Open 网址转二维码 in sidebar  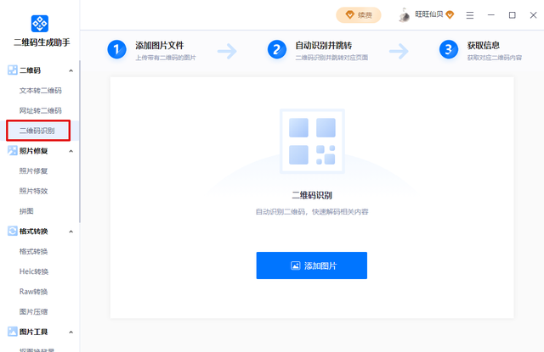(40, 111)
